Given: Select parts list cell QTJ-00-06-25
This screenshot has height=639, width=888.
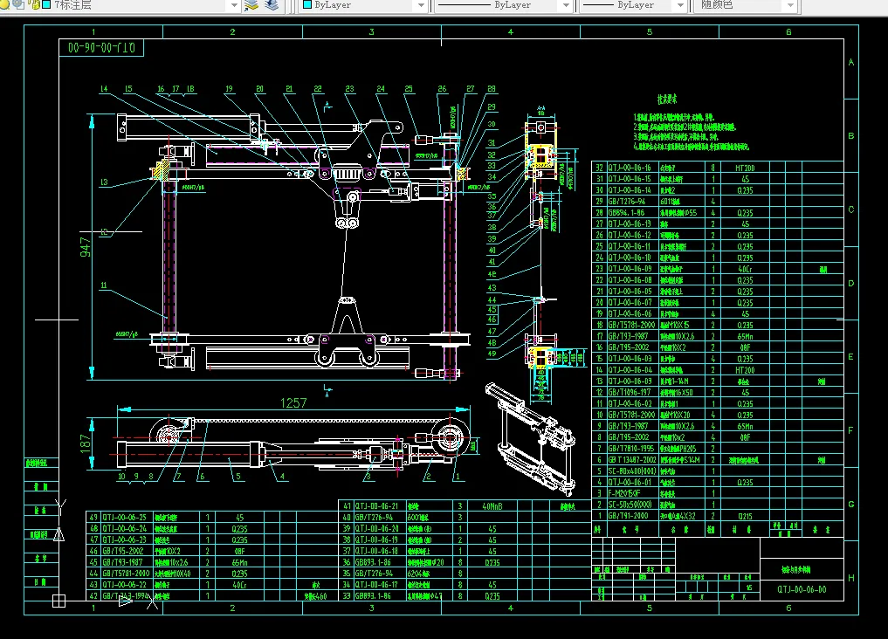Looking at the screenshot, I should (124, 518).
